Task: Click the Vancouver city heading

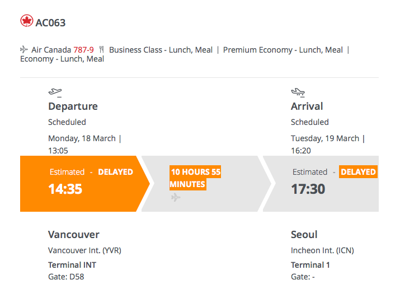Action: (x=74, y=234)
